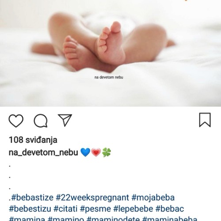
Task: Open na_devetom_nebu profile from caption
Action: pyautogui.click(x=43, y=152)
